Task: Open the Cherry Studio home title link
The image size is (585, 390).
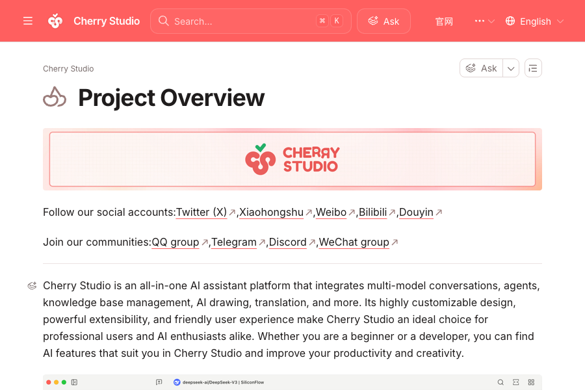Action: (x=107, y=21)
